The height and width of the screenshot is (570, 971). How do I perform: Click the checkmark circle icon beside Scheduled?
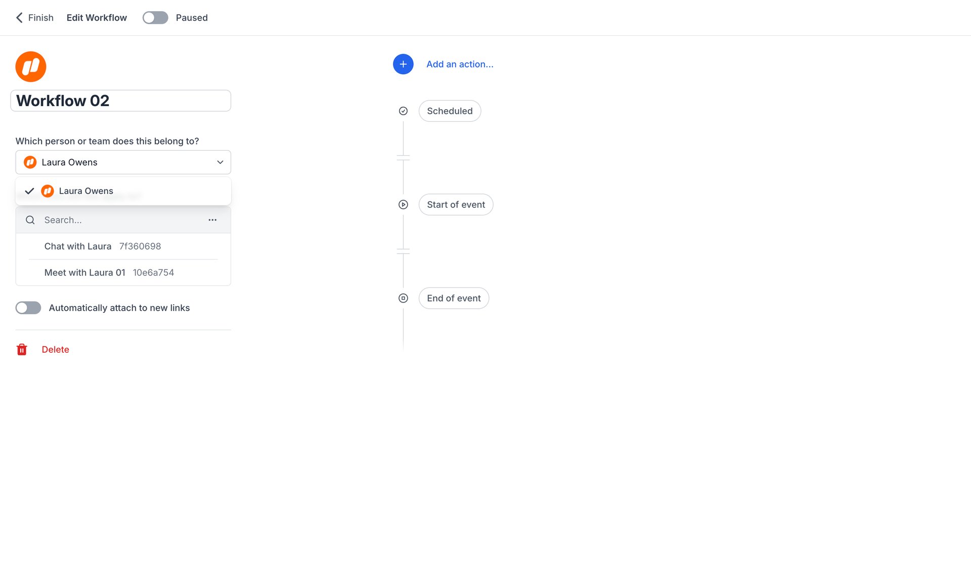[403, 111]
